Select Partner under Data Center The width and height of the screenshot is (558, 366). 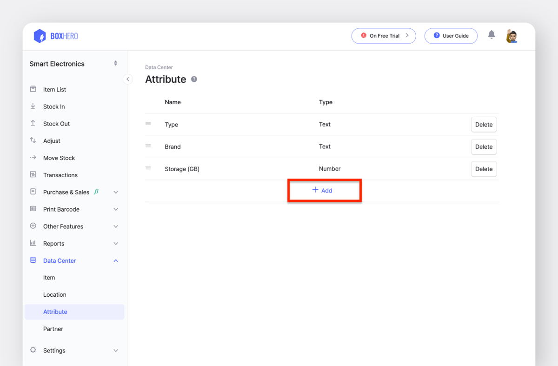[x=53, y=329]
